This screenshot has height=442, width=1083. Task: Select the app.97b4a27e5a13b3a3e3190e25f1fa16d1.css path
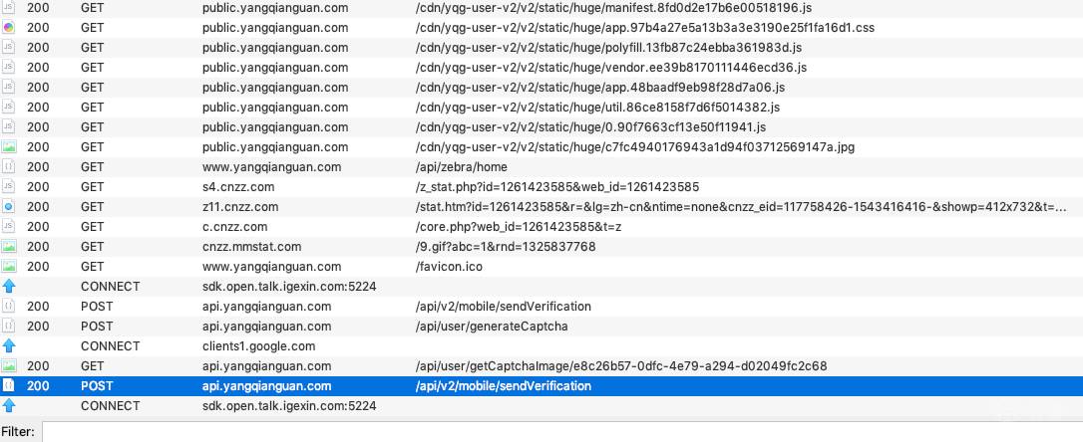pyautogui.click(x=644, y=28)
